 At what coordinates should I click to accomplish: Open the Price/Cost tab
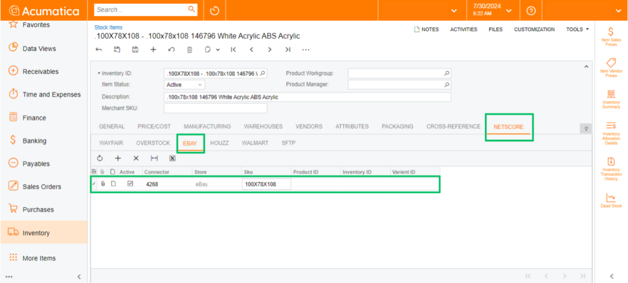pyautogui.click(x=154, y=127)
